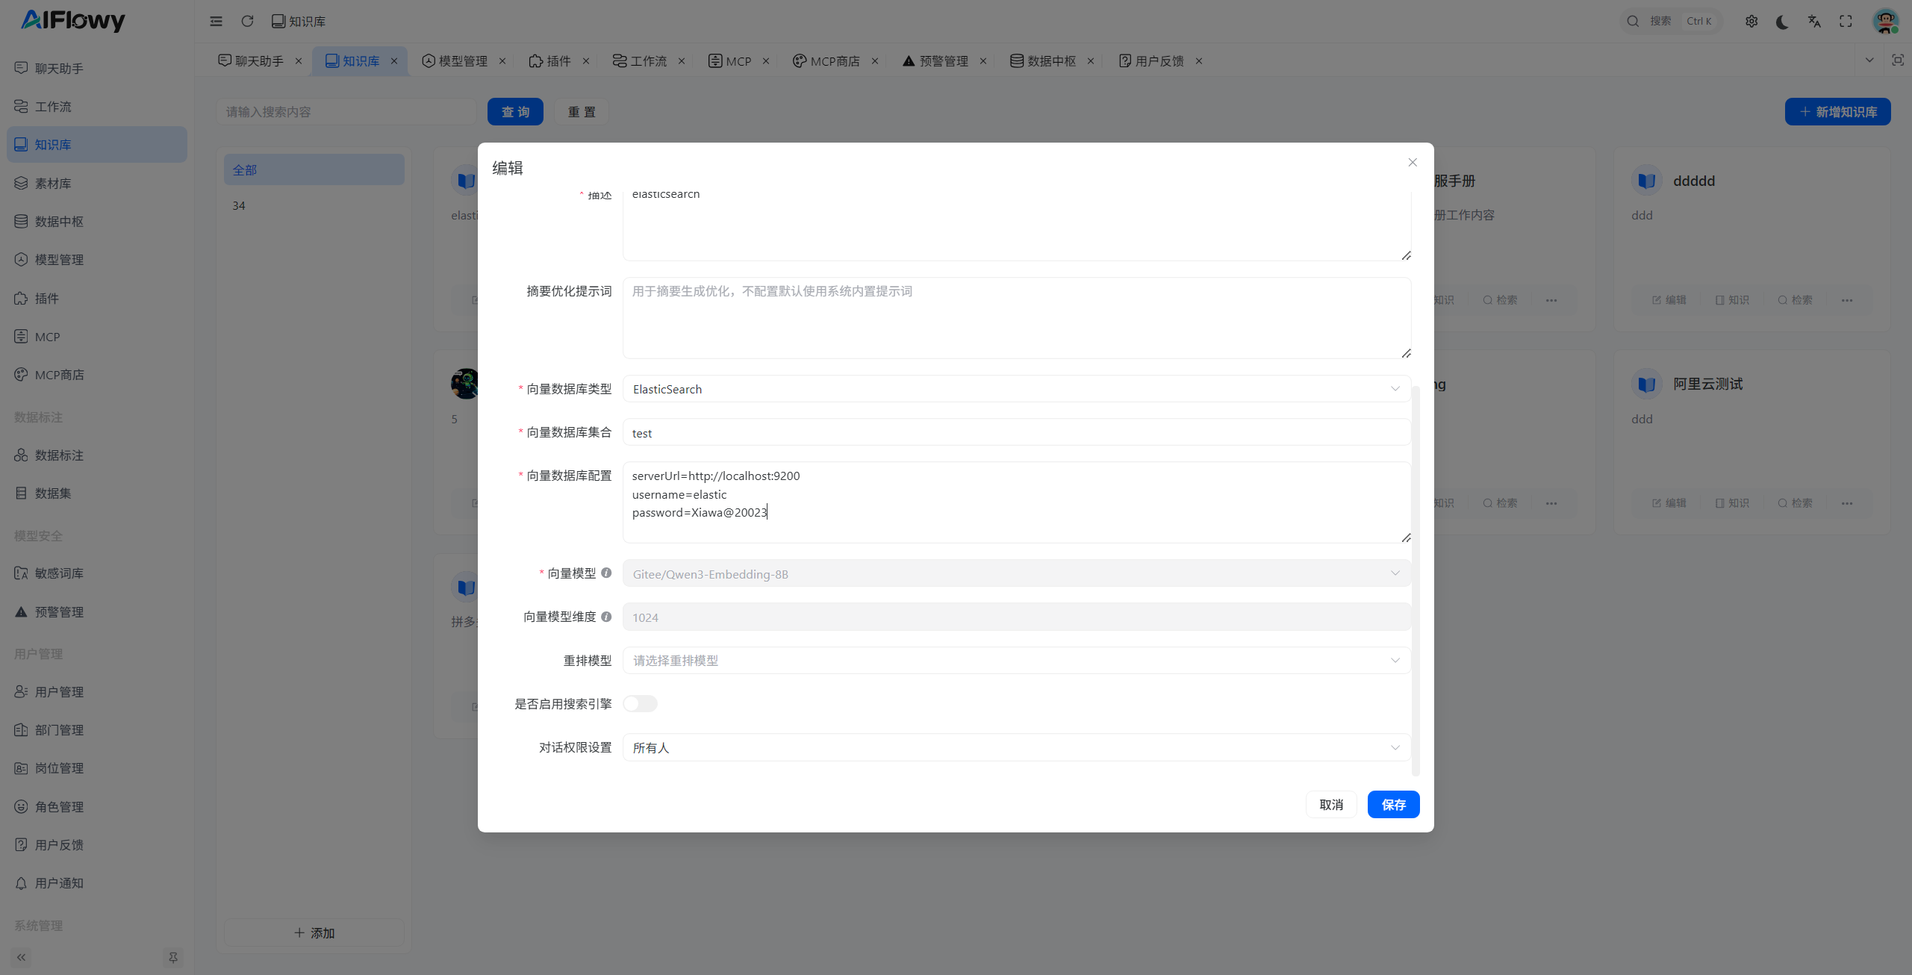Switch to dark mode moon icon
1912x975 pixels.
[x=1782, y=22]
